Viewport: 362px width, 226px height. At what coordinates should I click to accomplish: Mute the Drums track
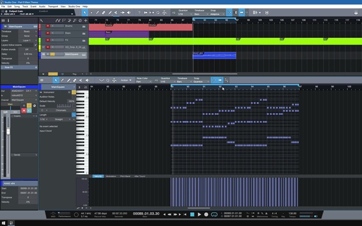click(48, 26)
